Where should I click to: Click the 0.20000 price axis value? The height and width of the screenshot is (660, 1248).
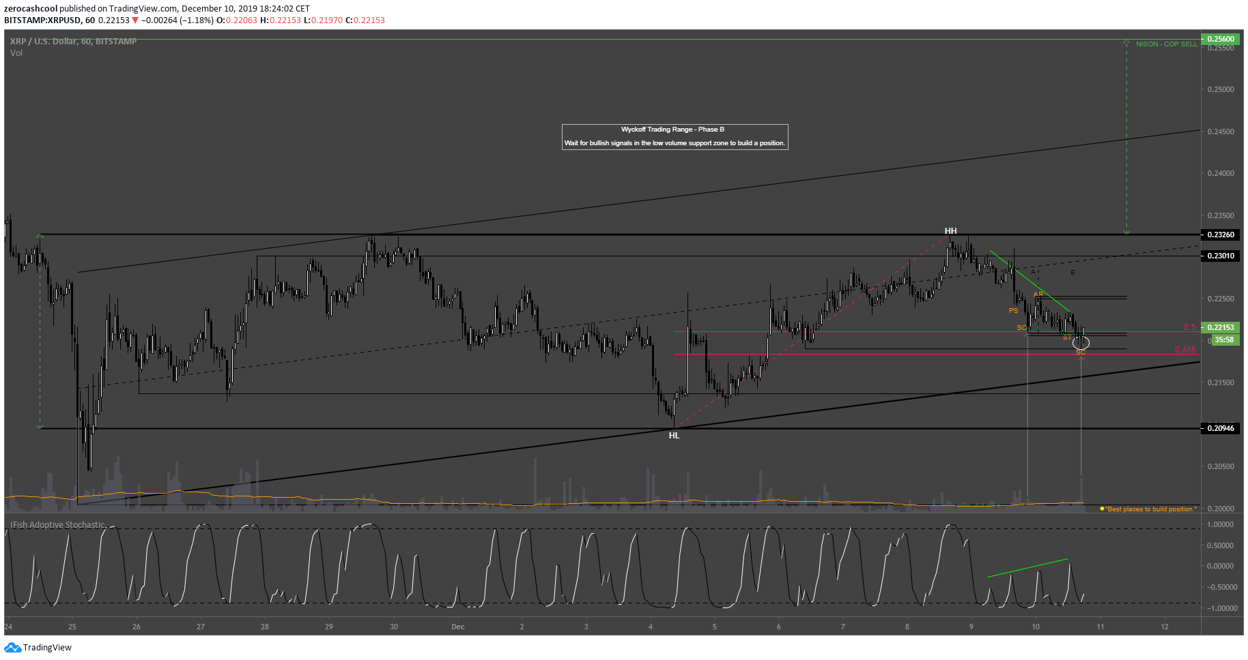tap(1221, 509)
